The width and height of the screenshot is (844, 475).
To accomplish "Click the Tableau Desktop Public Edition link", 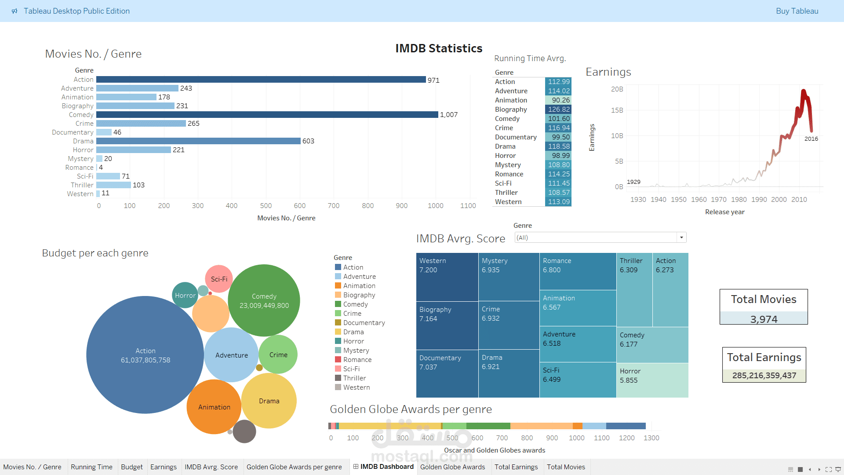I will click(x=77, y=11).
